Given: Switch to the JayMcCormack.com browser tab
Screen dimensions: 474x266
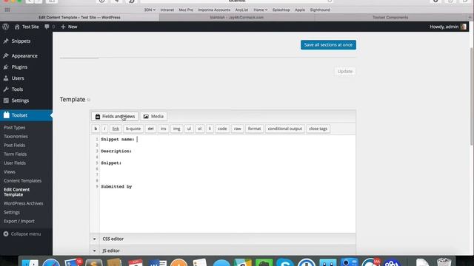Looking at the screenshot, I should click(237, 18).
